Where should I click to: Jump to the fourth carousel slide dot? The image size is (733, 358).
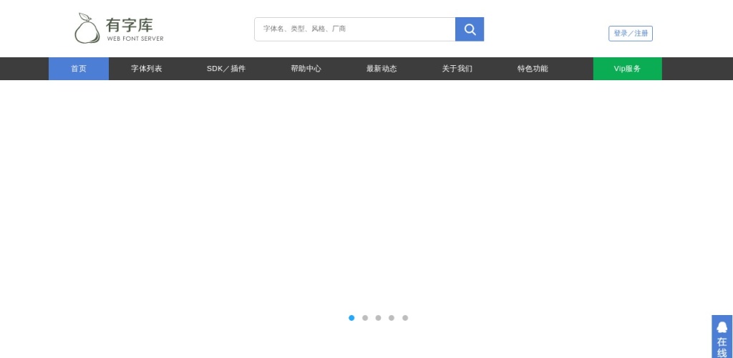pos(392,318)
